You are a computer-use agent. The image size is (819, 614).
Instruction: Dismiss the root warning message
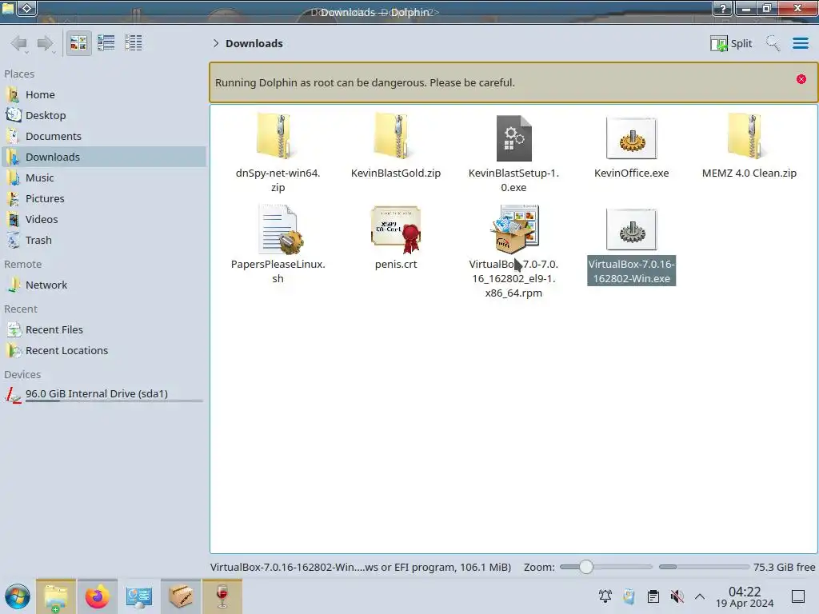(801, 79)
